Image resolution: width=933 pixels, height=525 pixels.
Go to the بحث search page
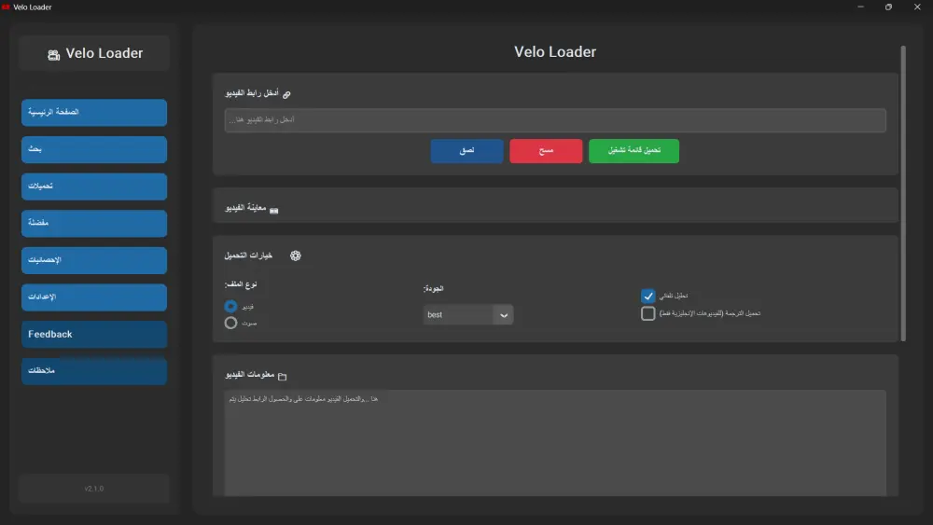coord(94,149)
